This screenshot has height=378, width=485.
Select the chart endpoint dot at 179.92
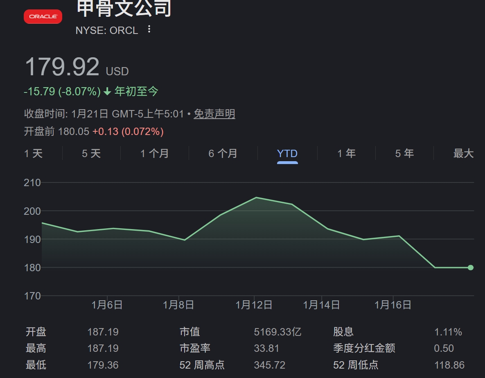tap(470, 267)
